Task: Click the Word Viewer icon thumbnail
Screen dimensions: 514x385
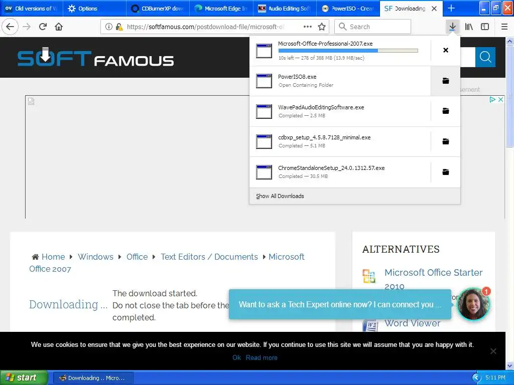Action: pos(370,325)
